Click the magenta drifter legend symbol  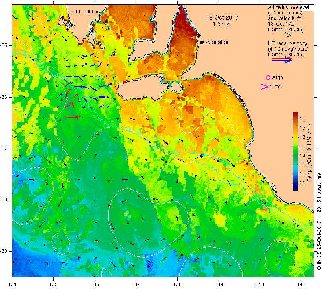click(265, 87)
